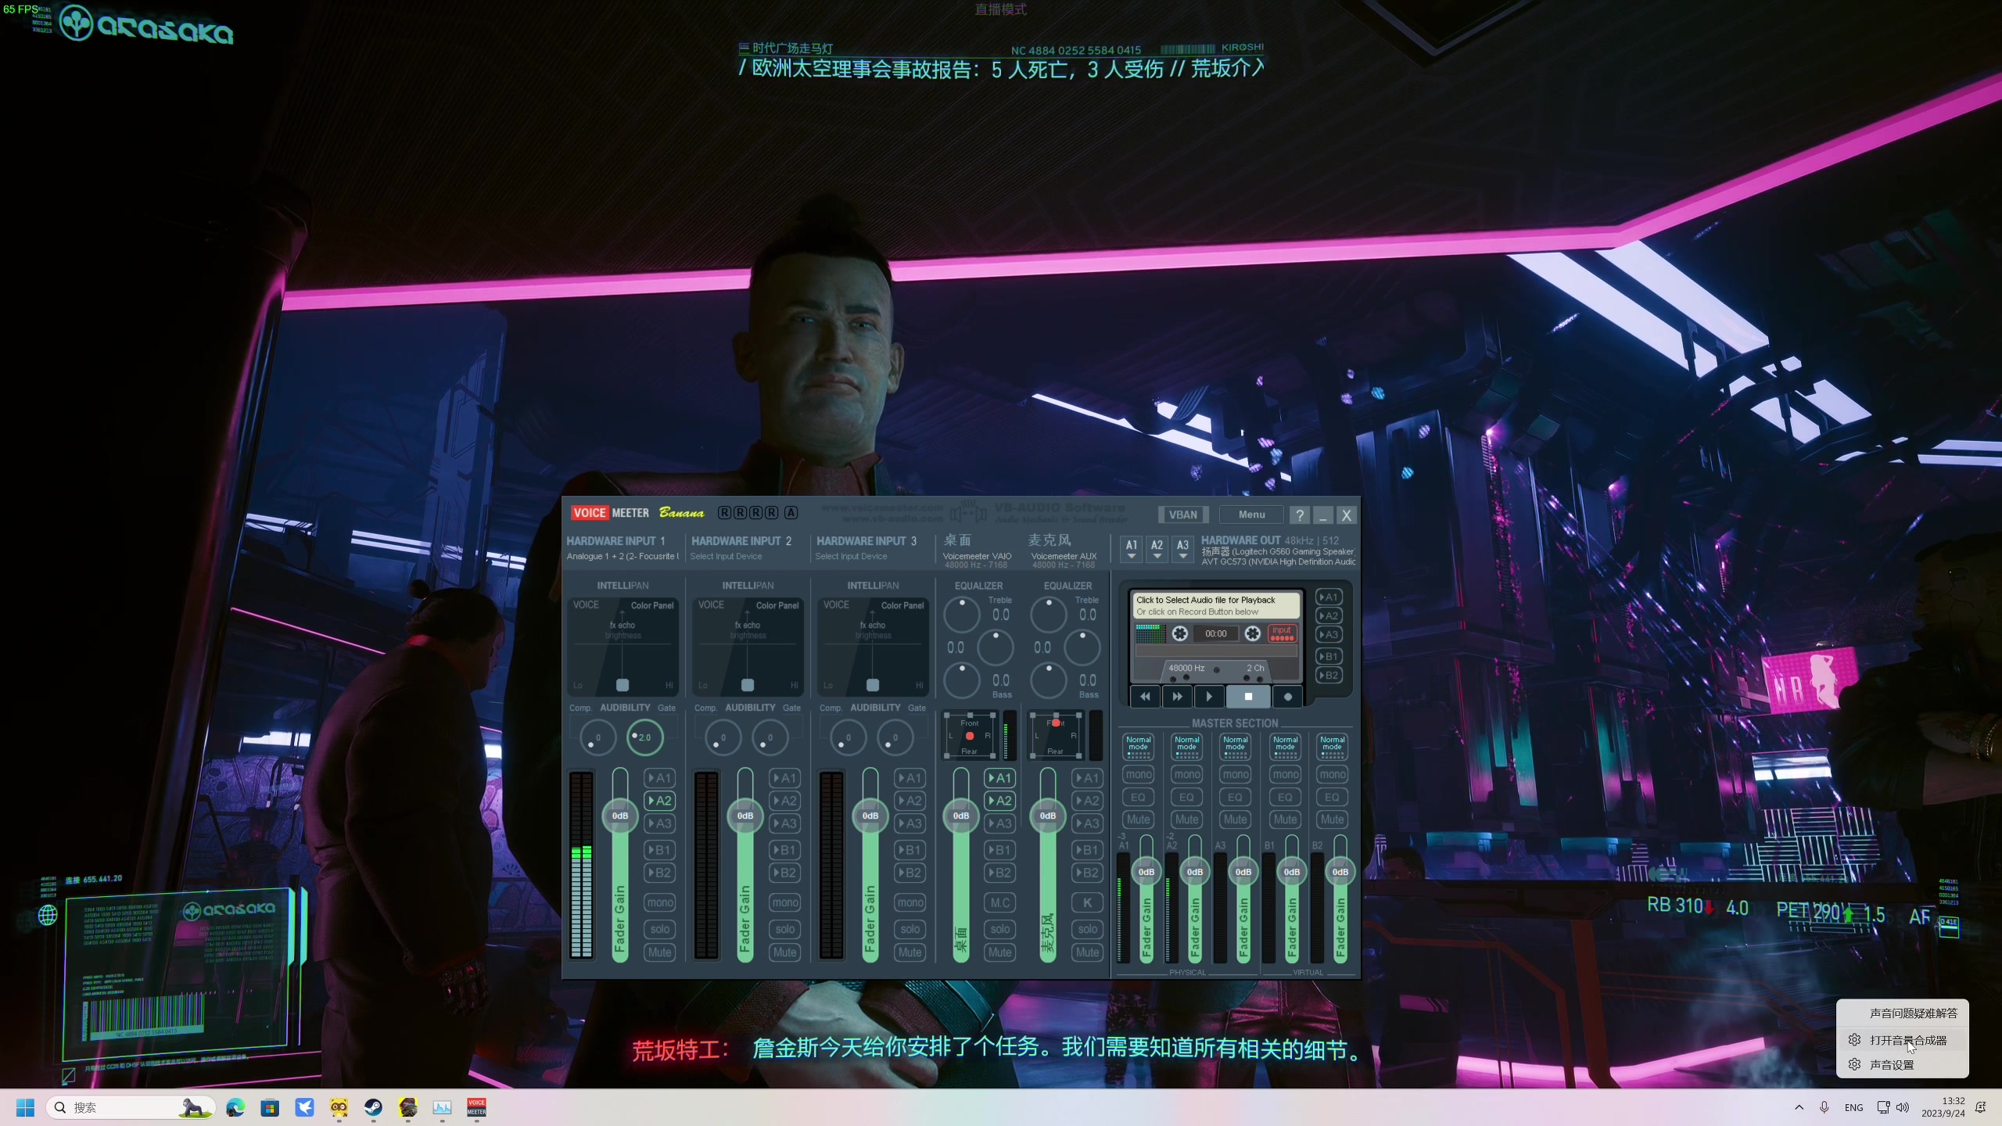The image size is (2002, 1126).
Task: Mute the A1 master bus
Action: point(1139,819)
